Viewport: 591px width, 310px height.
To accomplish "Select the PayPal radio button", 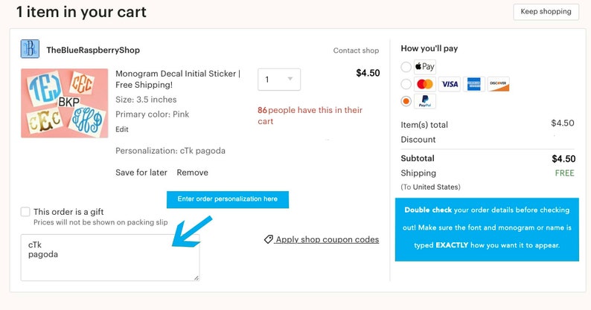I will click(406, 101).
